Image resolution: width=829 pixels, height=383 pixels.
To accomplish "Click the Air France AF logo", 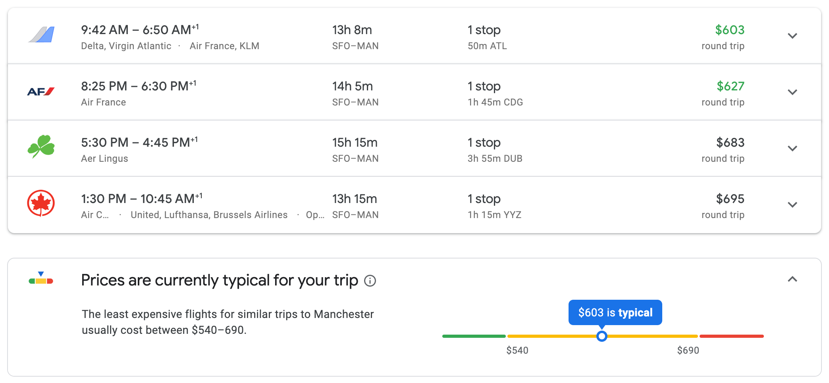I will pyautogui.click(x=41, y=92).
